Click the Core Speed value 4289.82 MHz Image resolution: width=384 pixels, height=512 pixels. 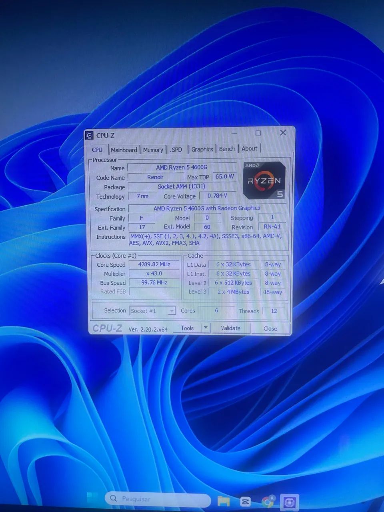(154, 264)
